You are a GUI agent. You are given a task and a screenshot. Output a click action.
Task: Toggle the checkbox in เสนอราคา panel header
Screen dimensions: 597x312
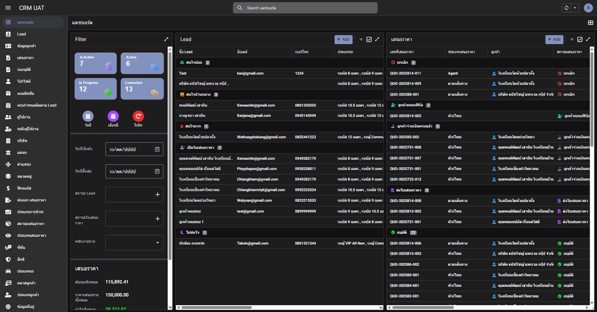(580, 39)
